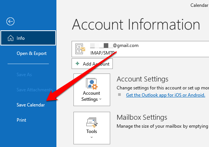Click the IMAP/SMTP account type text
Image resolution: width=209 pixels, height=147 pixels.
[102, 53]
